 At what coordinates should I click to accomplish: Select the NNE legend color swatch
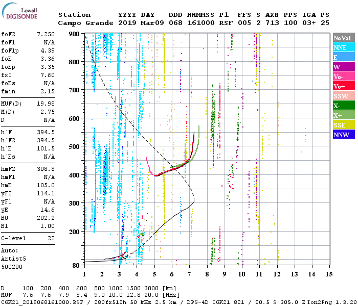pyautogui.click(x=344, y=47)
